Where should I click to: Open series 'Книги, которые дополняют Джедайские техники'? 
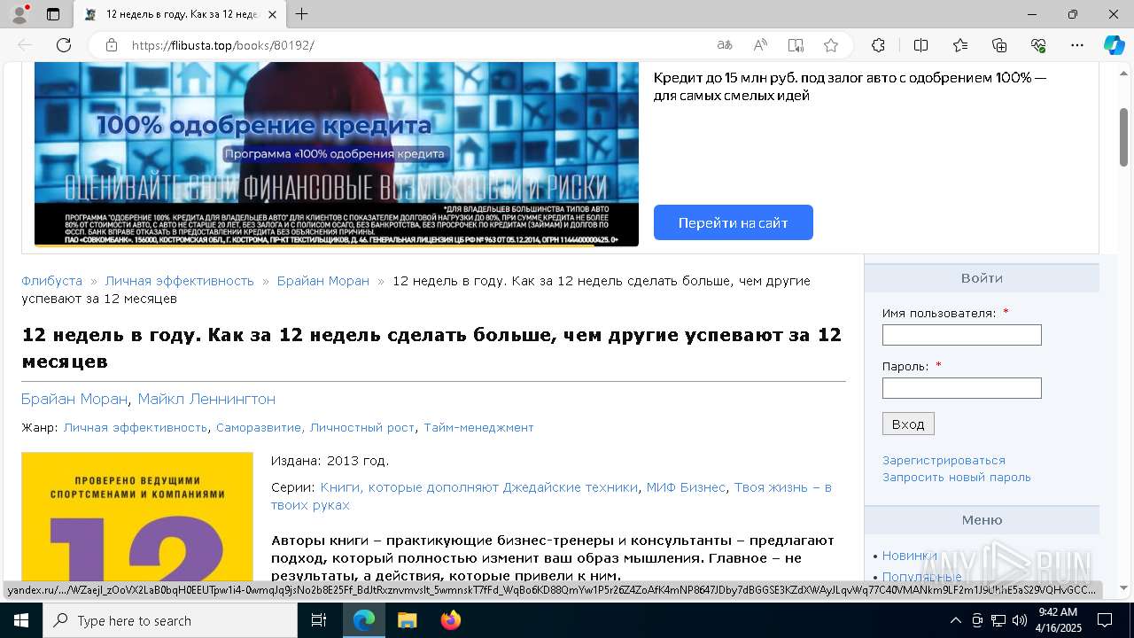click(479, 487)
